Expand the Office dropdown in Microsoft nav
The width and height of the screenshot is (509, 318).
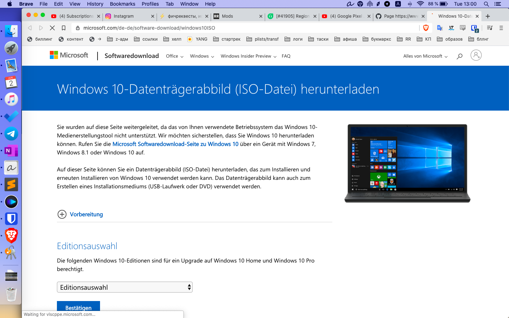coord(175,56)
